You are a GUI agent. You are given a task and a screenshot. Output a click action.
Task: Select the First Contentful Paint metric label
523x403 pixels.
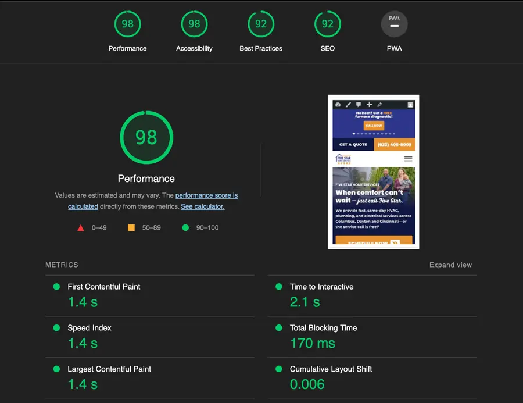click(x=104, y=287)
